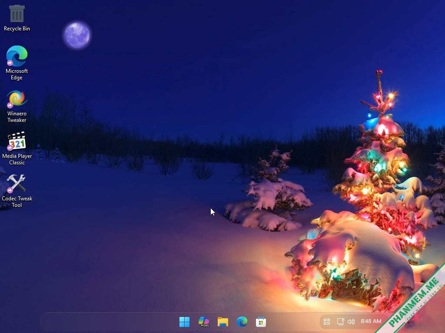
Task: Select the Recycle Bin desktop icon
Action: (17, 18)
